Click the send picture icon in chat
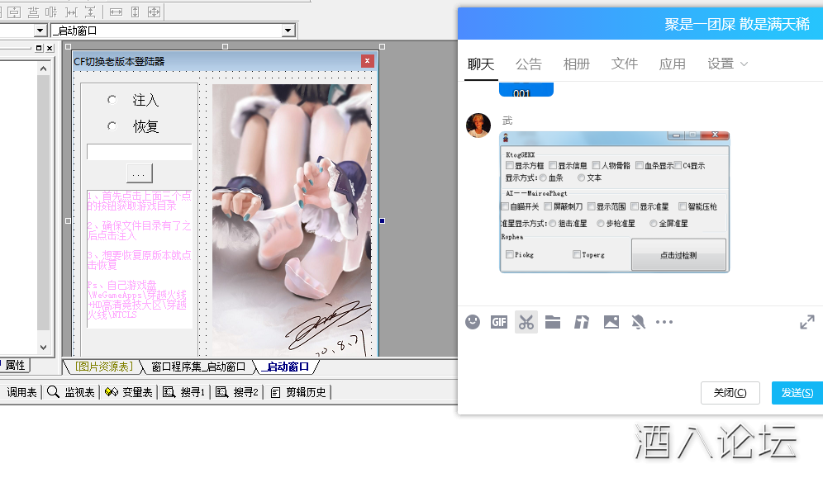The width and height of the screenshot is (823, 478). [x=611, y=322]
